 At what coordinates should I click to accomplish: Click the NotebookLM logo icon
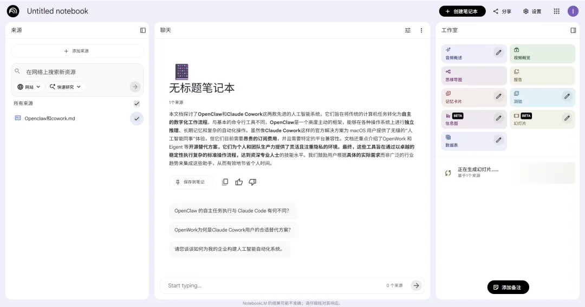(x=13, y=11)
